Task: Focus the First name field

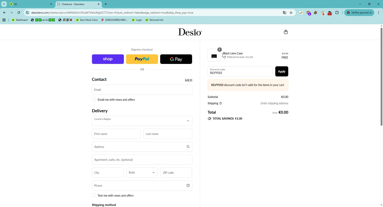Action: pyautogui.click(x=116, y=134)
